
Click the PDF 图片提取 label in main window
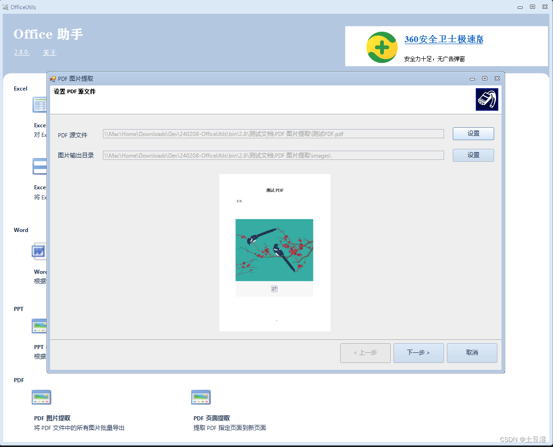[52, 419]
